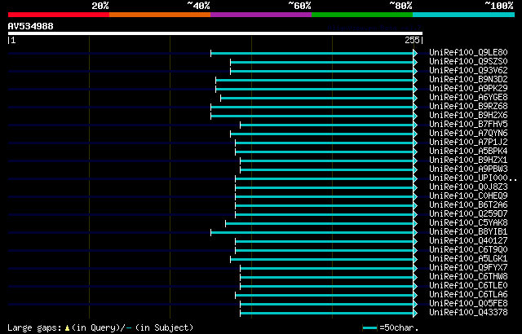This screenshot has width=522, height=334.
Task: Select the UniRef100_B9H2X6 label
Action: tap(468, 116)
